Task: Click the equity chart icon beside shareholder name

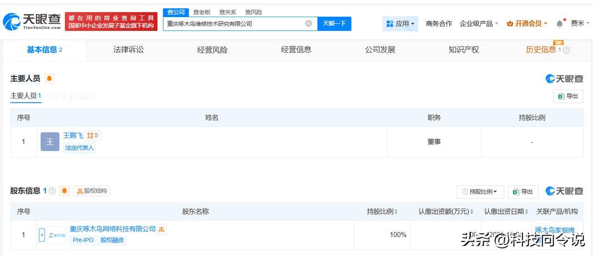Action: tap(161, 229)
